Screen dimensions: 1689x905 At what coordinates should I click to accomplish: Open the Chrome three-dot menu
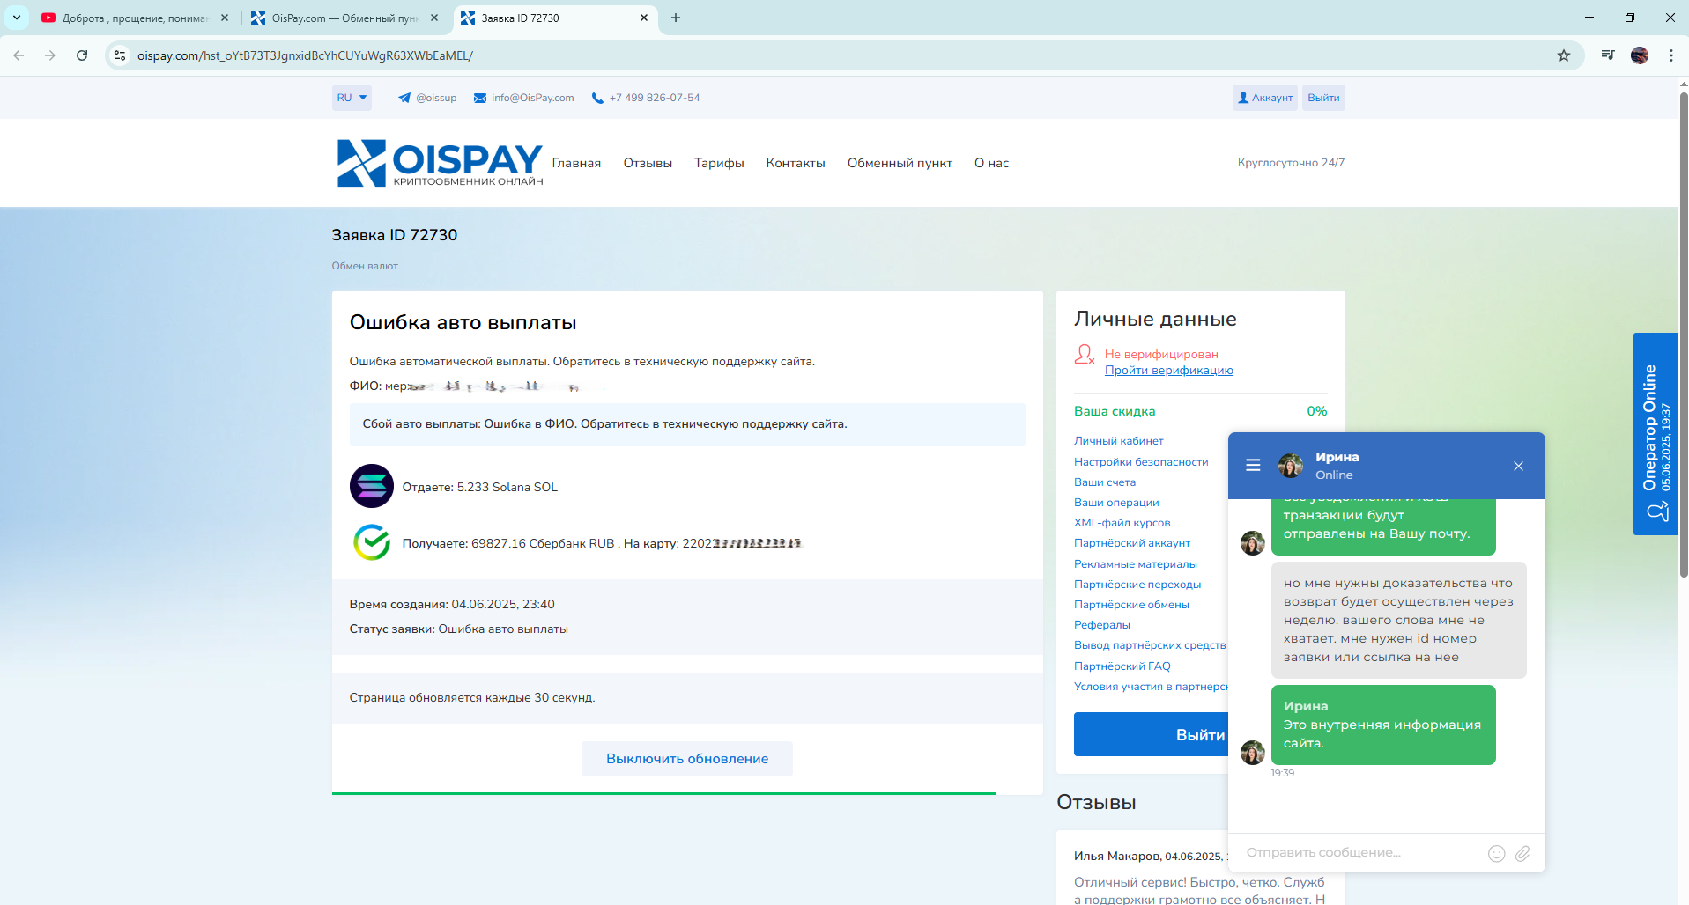coord(1671,55)
